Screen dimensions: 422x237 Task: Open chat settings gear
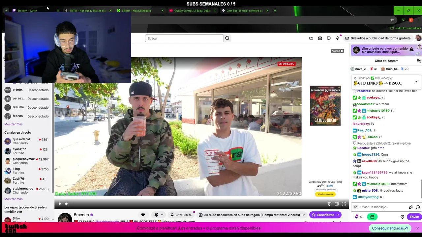(x=402, y=217)
